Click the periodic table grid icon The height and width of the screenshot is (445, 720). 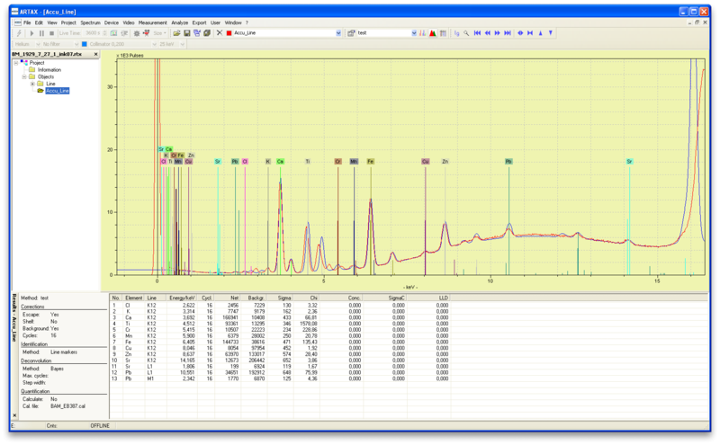click(x=443, y=33)
